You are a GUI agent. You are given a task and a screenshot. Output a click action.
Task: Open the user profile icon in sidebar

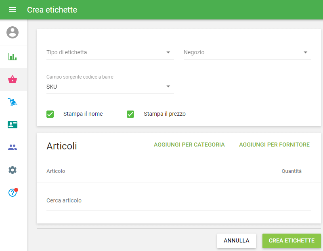(x=13, y=32)
